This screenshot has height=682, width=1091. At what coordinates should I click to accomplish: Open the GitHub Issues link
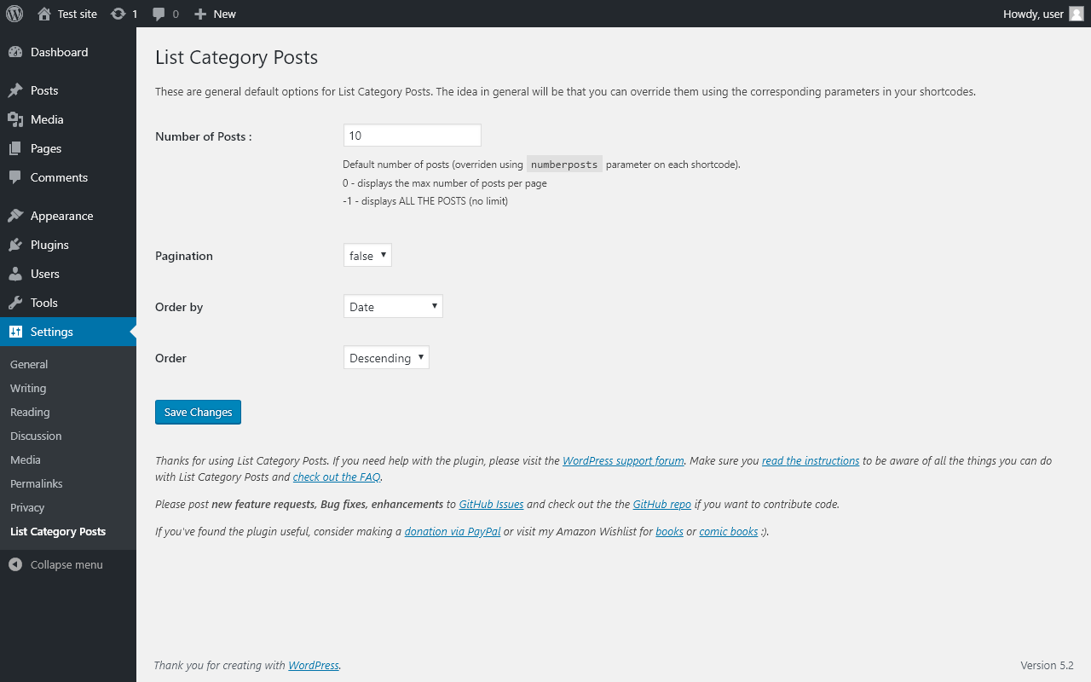(491, 504)
